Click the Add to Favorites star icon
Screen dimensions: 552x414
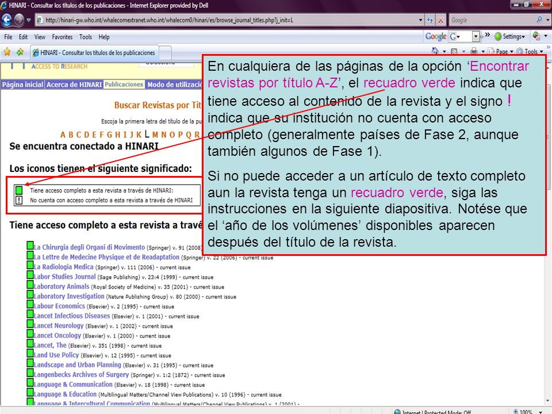20,52
